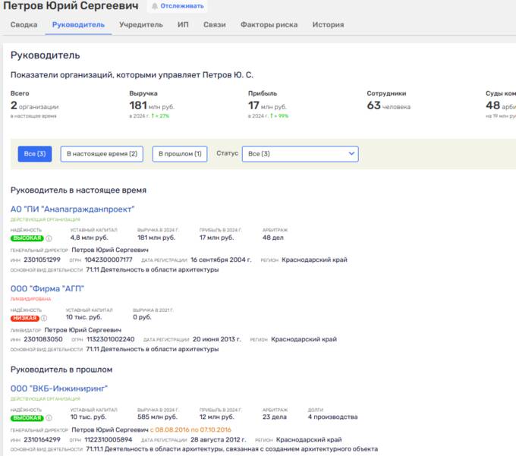Click 20 июня 2013 г. registration date
This screenshot has height=456, width=516.
click(216, 339)
